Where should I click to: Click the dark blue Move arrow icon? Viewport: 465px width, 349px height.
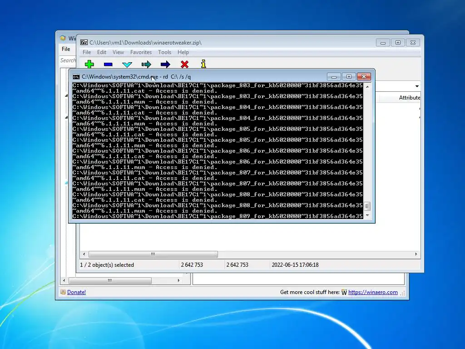pyautogui.click(x=165, y=64)
